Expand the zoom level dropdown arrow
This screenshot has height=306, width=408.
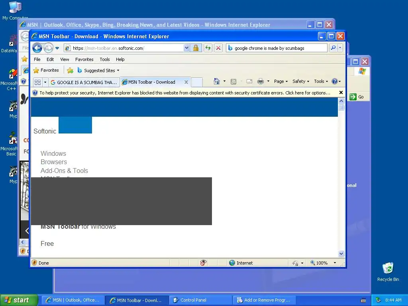[335, 263]
